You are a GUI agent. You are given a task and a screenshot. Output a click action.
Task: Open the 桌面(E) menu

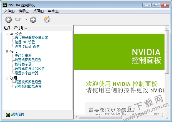tap(39, 11)
